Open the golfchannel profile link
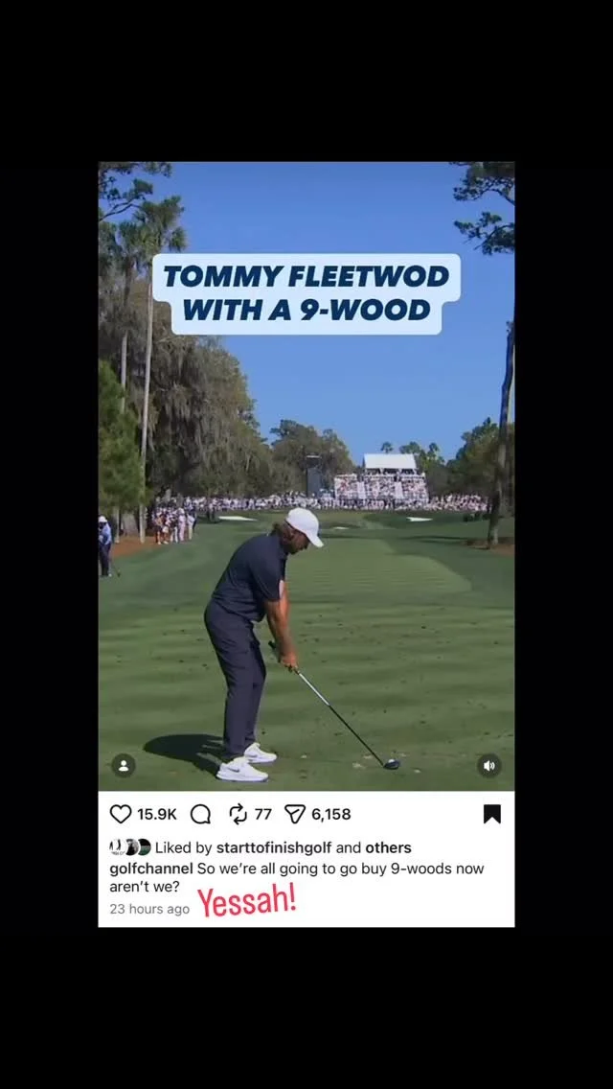Viewport: 613px width, 1089px height. tap(151, 869)
